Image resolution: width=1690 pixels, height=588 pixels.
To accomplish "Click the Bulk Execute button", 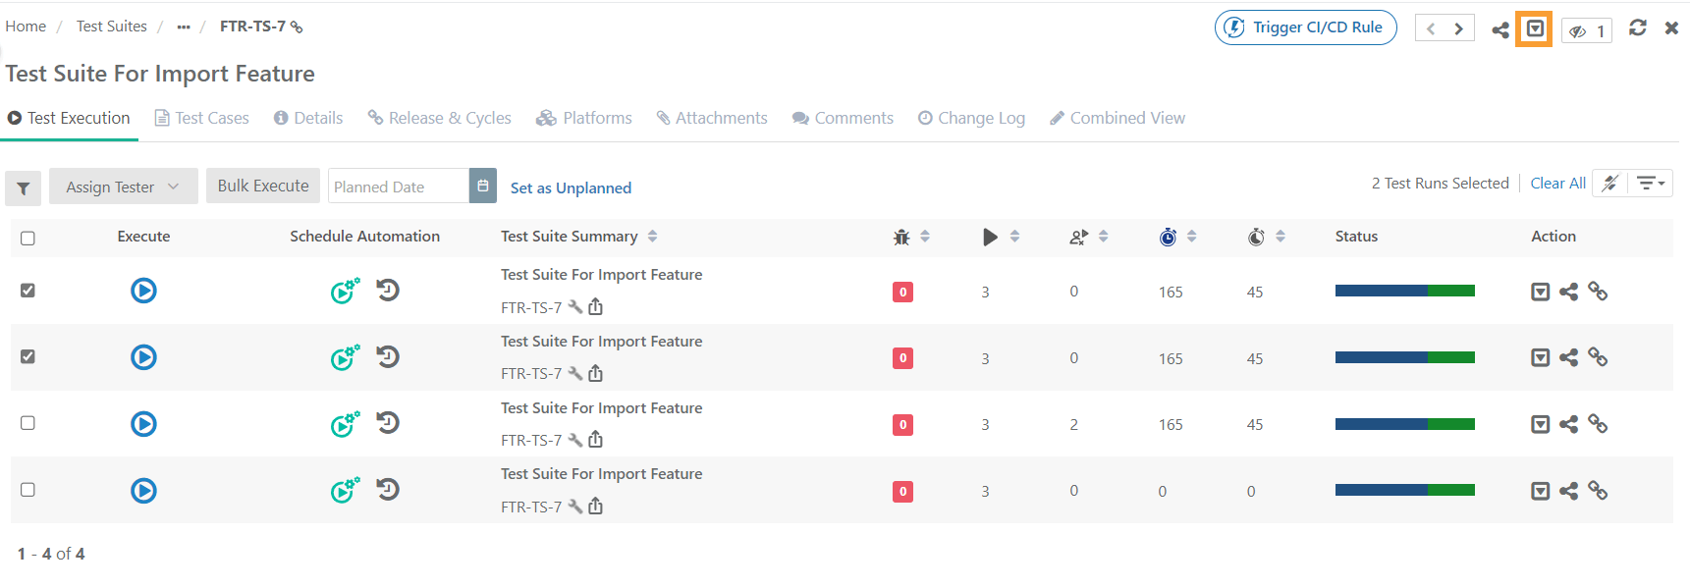I will point(263,186).
